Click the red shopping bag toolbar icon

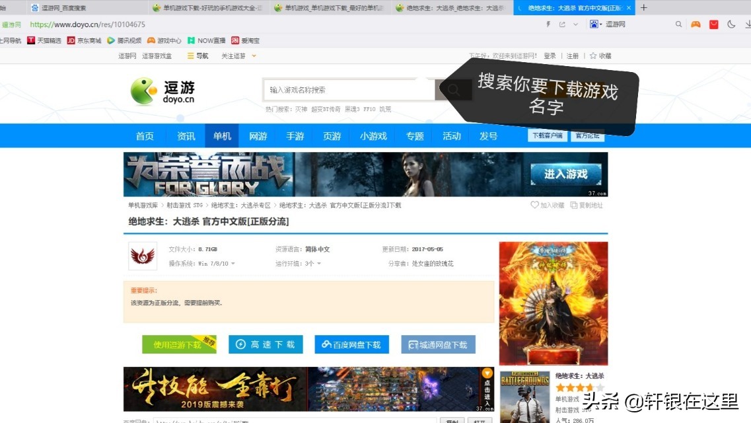coord(713,24)
